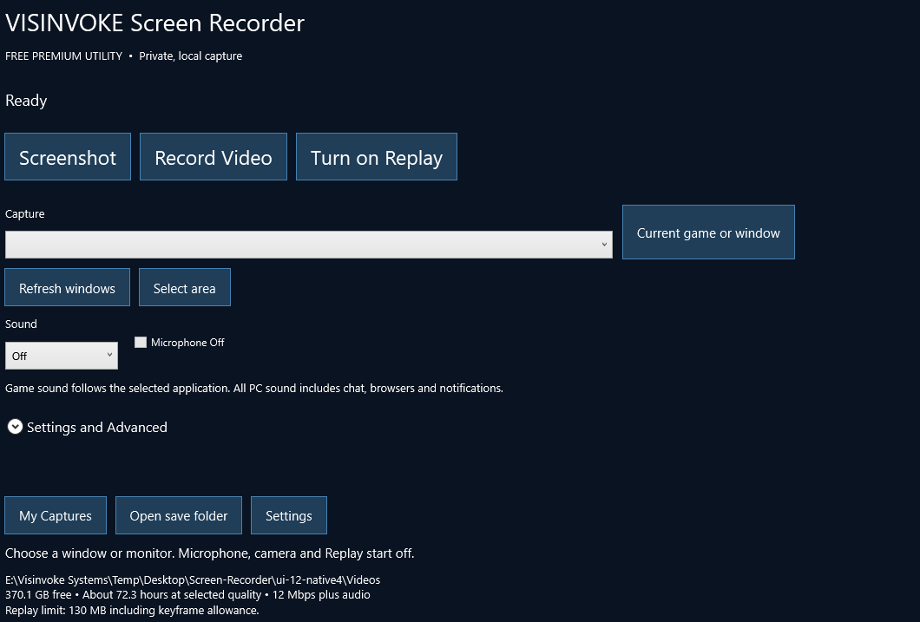Screen dimensions: 920x622
Task: Start recording with Record Video
Action: (214, 156)
